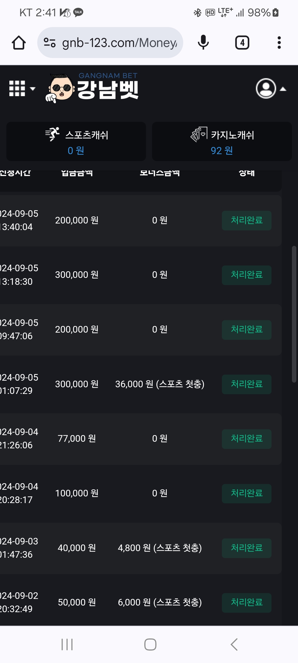Tap the Gangnam Bet logo
Image resolution: width=298 pixels, height=663 pixels.
tap(92, 88)
